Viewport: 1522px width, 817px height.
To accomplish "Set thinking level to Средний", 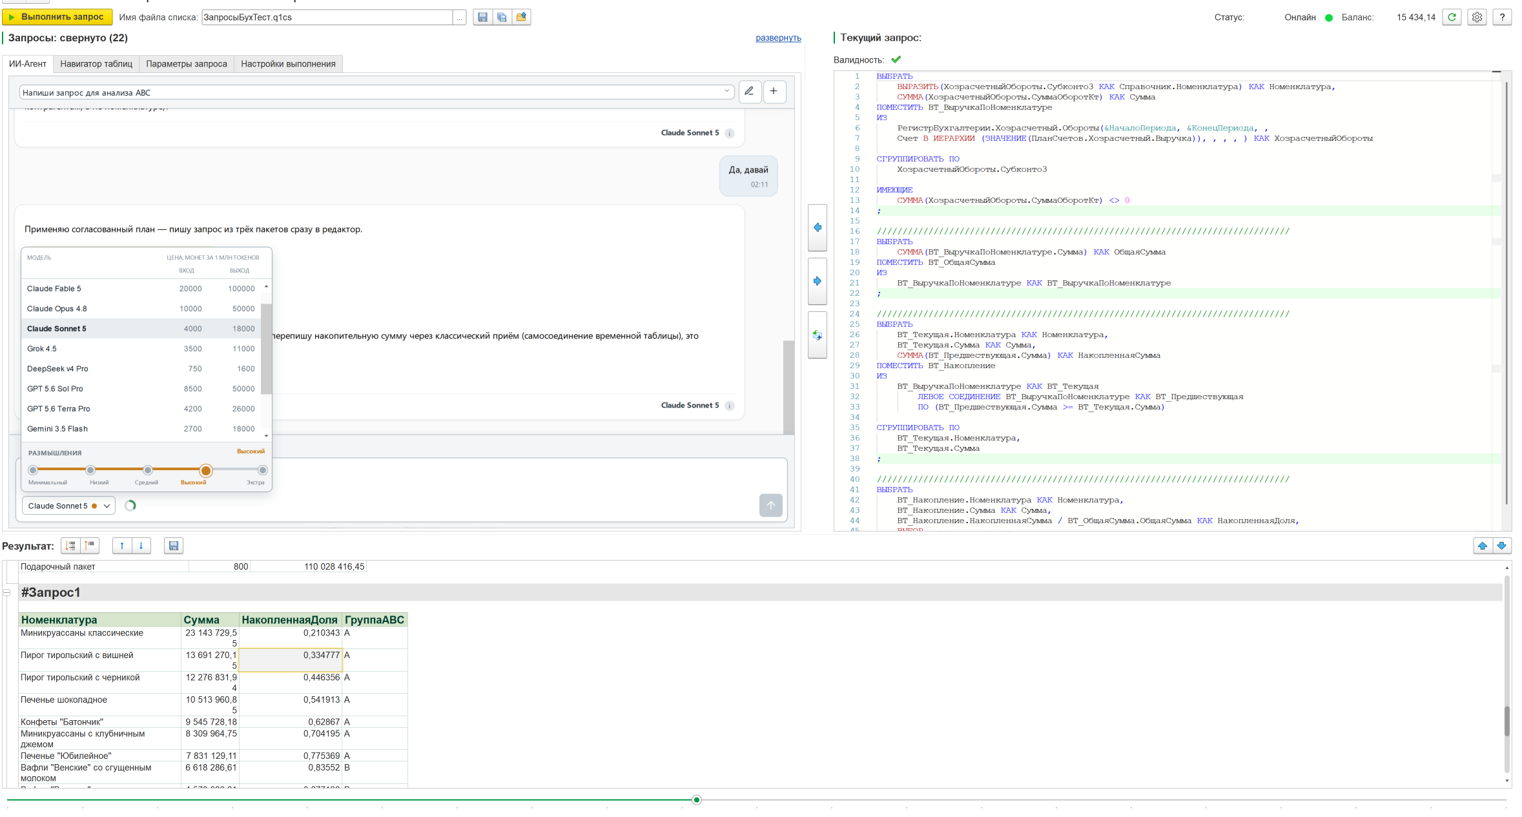I will (148, 470).
